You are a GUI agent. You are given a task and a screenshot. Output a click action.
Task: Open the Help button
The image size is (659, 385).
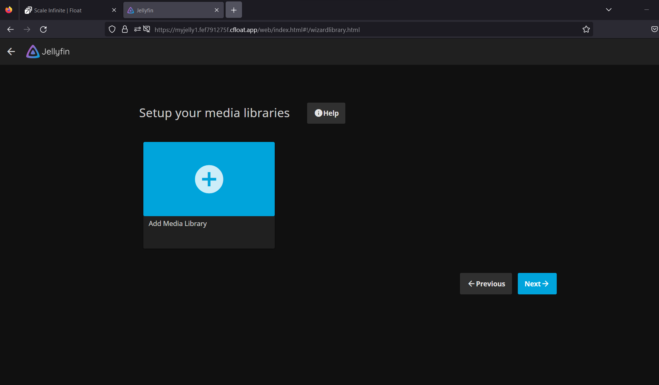pyautogui.click(x=326, y=113)
